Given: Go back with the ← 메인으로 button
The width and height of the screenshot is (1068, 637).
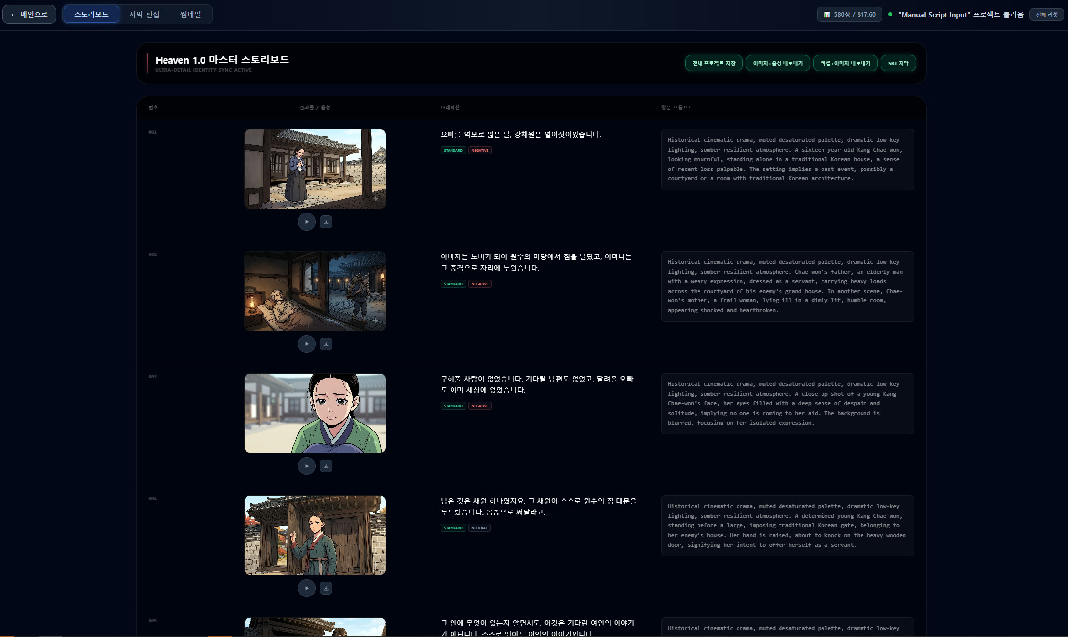Looking at the screenshot, I should [30, 14].
